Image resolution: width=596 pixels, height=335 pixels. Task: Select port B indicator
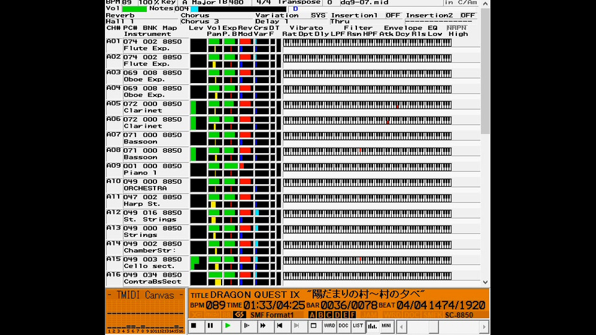point(320,315)
